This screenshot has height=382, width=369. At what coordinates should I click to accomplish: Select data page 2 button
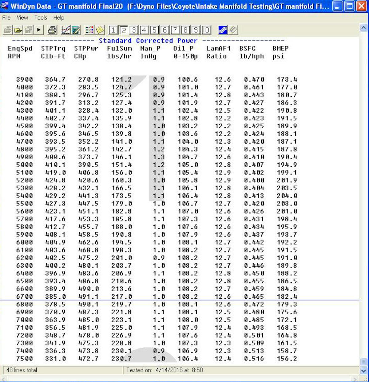pyautogui.click(x=124, y=30)
